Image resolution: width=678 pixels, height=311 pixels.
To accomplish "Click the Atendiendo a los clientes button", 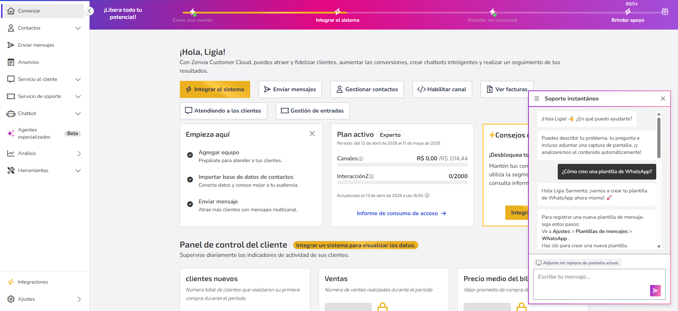I will click(223, 111).
